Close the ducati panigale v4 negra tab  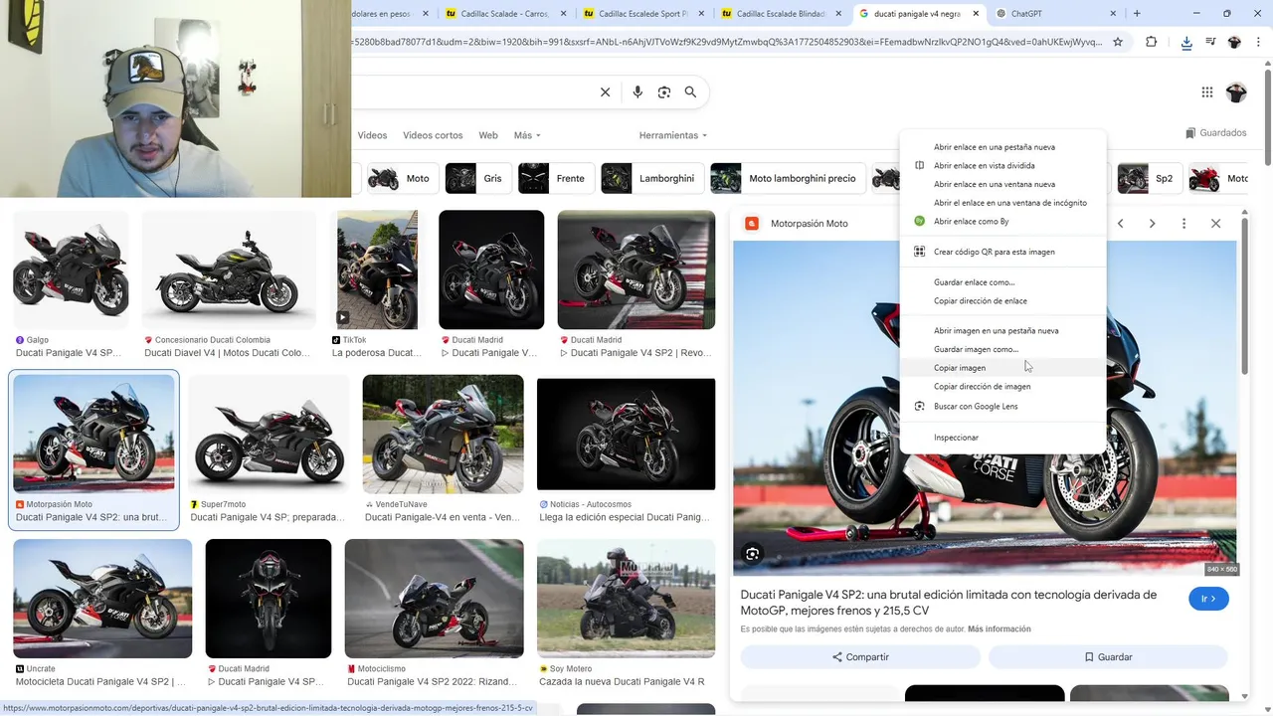tap(976, 14)
